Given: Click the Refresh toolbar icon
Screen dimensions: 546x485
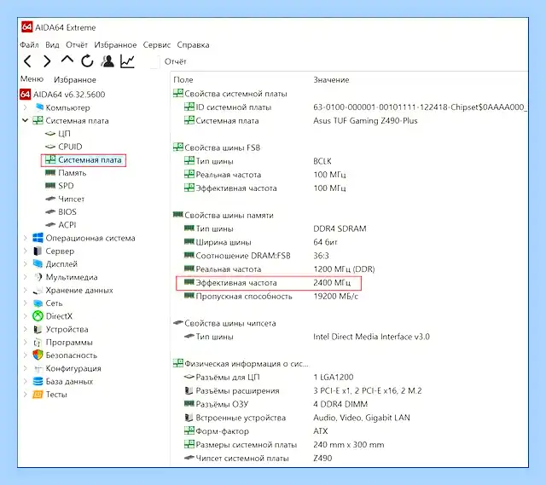Looking at the screenshot, I should point(87,61).
